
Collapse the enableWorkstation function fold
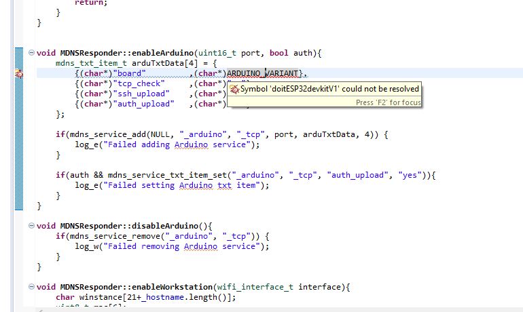click(x=31, y=287)
